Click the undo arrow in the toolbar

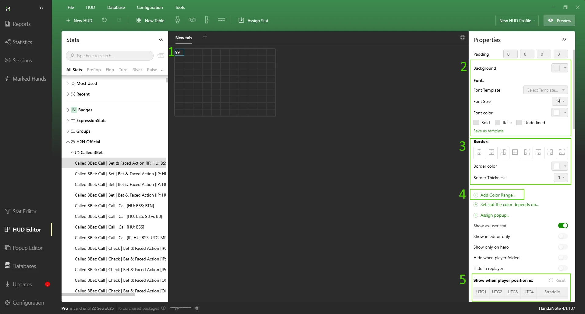coord(104,20)
